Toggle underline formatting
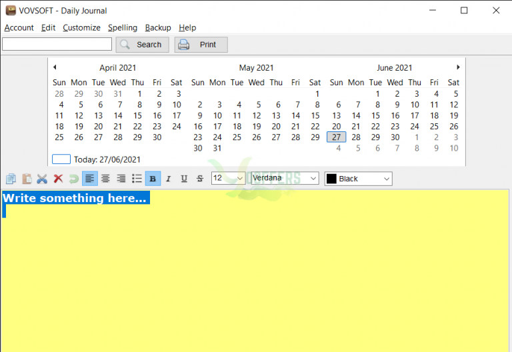The height and width of the screenshot is (352, 512). coord(184,179)
